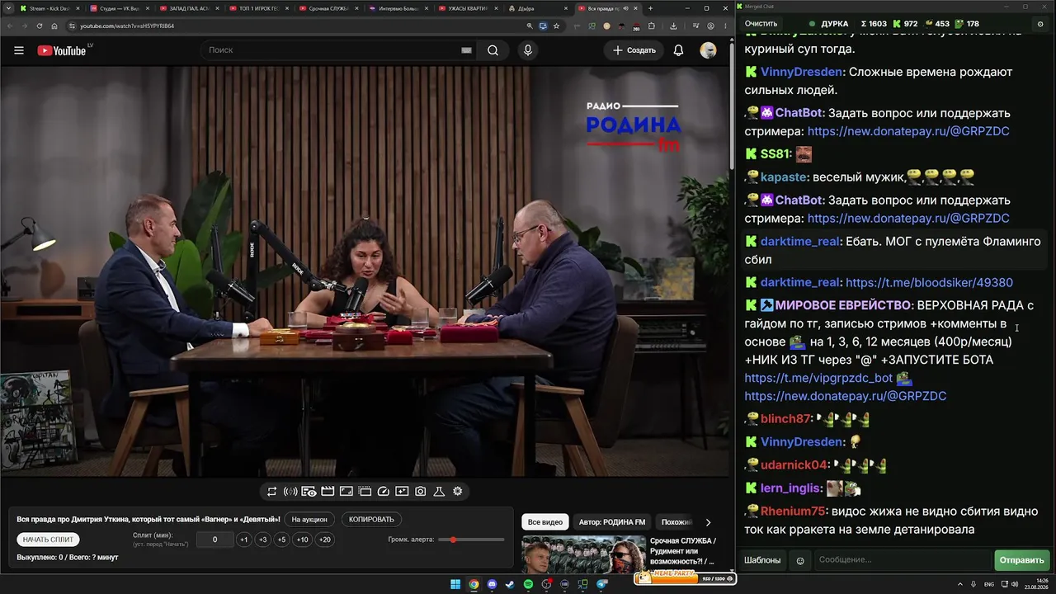
Task: Click the Создать create button
Action: coord(634,50)
